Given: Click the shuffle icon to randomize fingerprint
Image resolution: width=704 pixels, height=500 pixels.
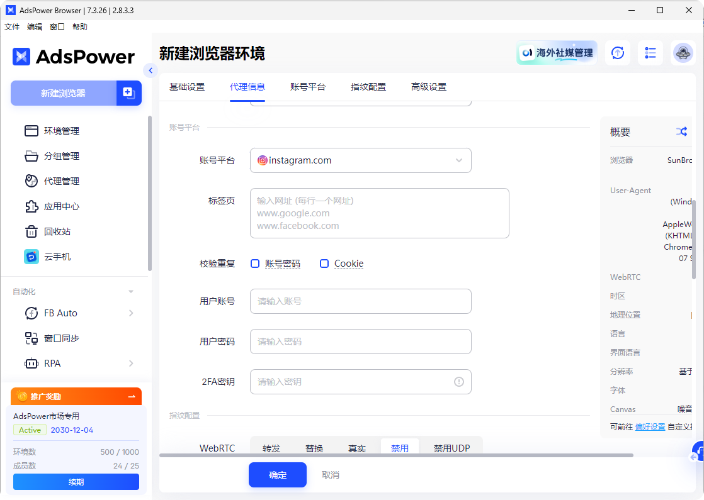Looking at the screenshot, I should coord(681,131).
